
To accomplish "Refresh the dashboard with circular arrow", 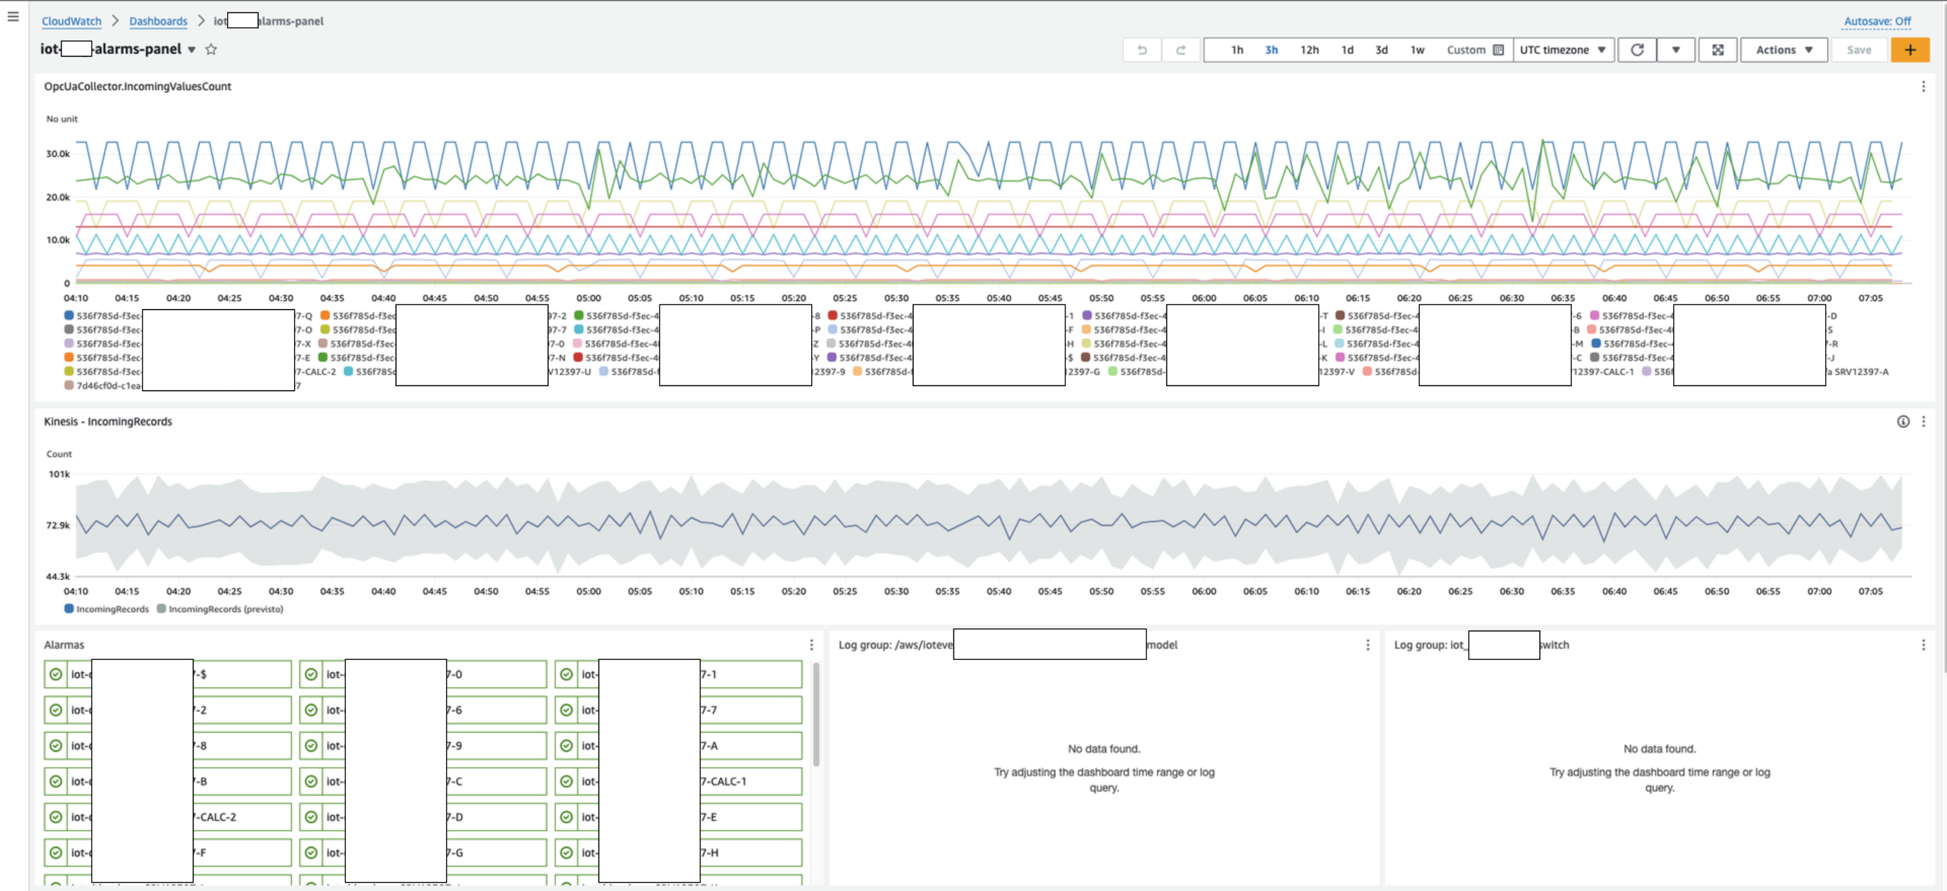I will (1637, 50).
